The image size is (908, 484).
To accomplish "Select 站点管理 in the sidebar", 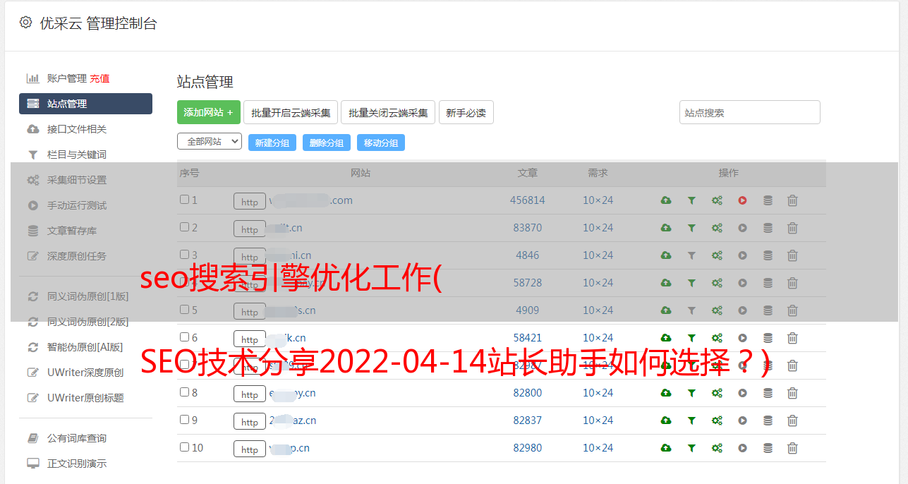I will tap(85, 104).
